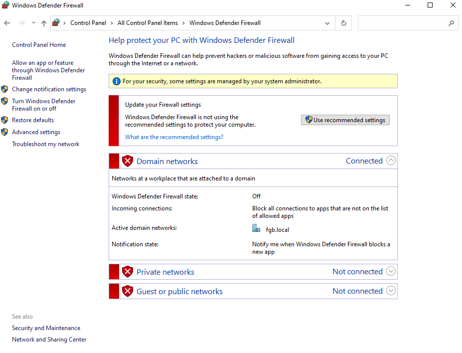Open What are the recommended settings link
462x353 pixels.
click(174, 137)
